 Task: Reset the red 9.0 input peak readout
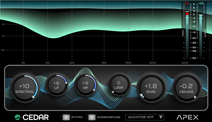point(187,4)
